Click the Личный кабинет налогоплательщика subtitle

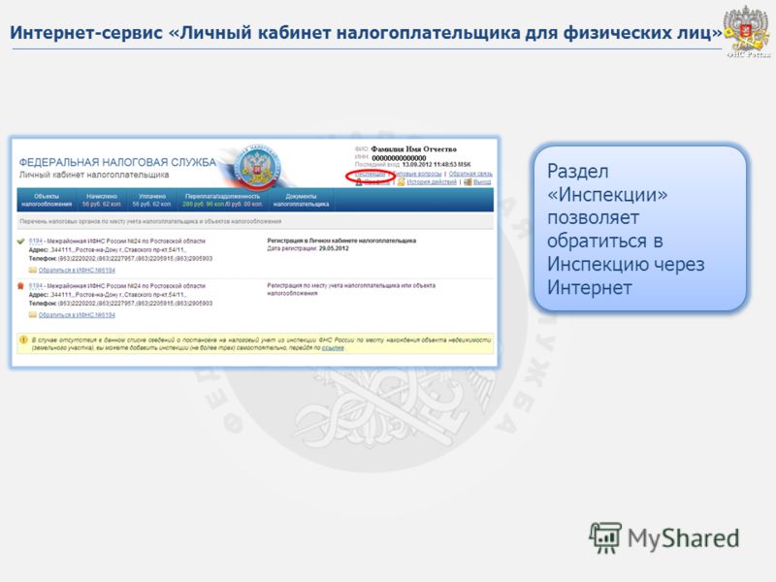[94, 175]
